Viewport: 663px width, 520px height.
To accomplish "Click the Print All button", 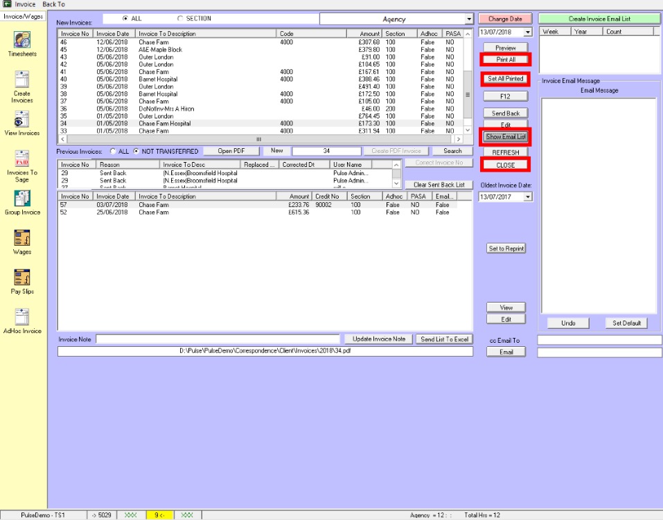I will click(x=506, y=60).
